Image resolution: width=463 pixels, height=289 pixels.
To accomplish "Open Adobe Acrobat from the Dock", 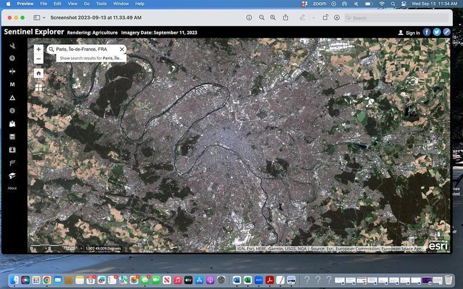I will coord(269,280).
